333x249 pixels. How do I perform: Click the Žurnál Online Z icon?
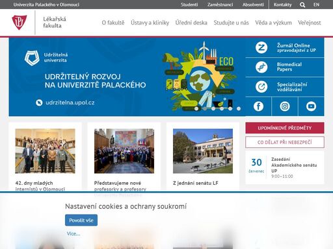261,47
